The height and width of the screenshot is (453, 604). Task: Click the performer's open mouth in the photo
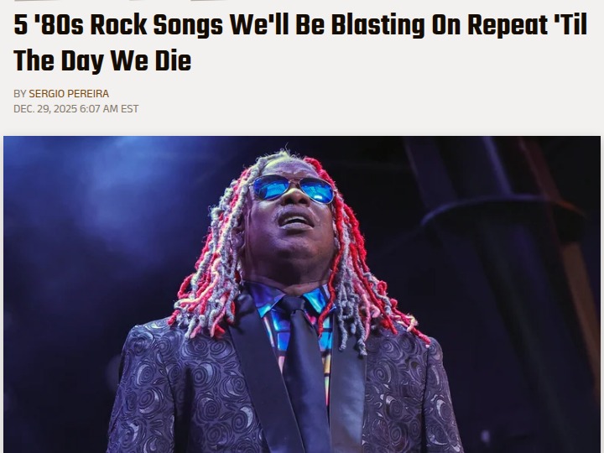point(294,221)
